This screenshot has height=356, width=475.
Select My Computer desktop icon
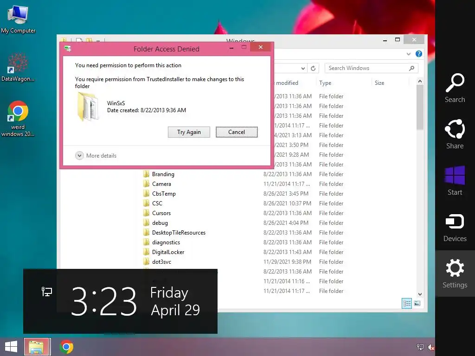pos(18,19)
